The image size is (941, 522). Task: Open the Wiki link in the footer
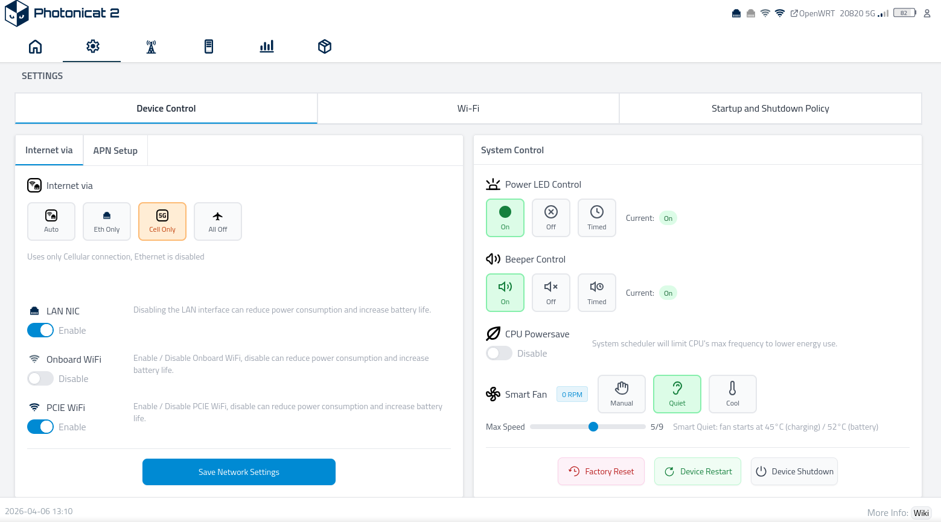[921, 513]
